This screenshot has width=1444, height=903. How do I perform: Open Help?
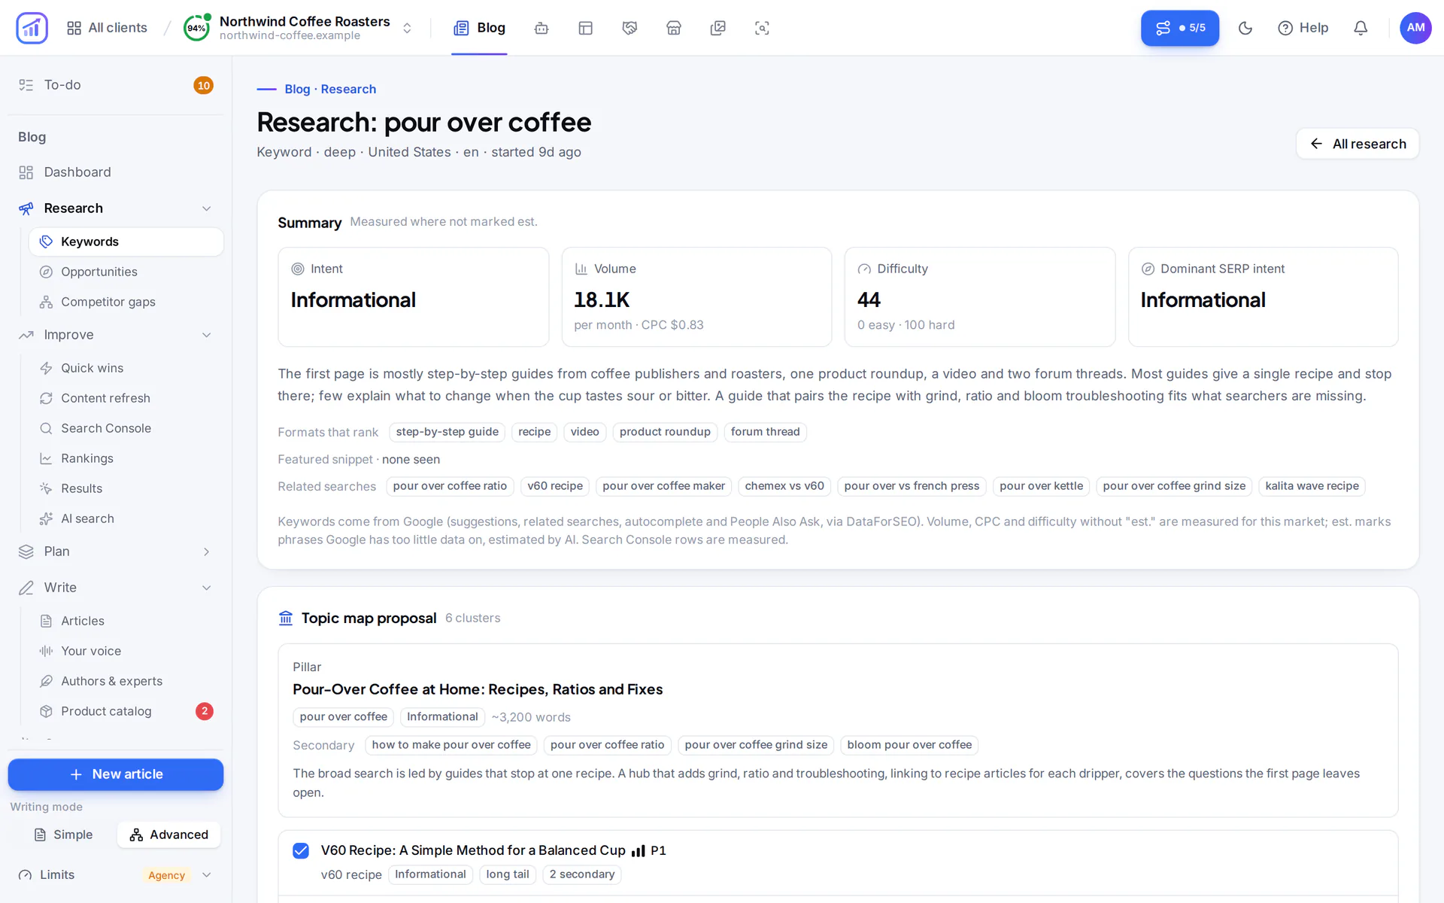1303,28
